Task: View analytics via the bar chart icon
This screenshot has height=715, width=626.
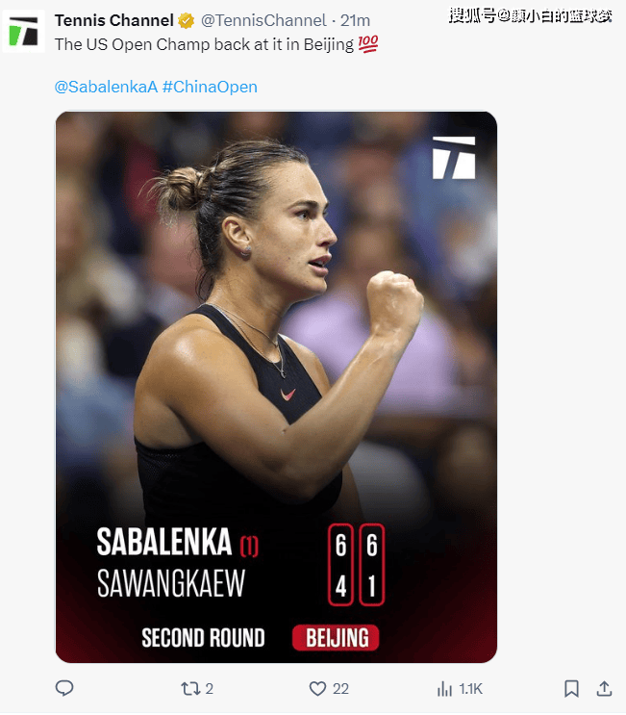Action: coord(444,689)
